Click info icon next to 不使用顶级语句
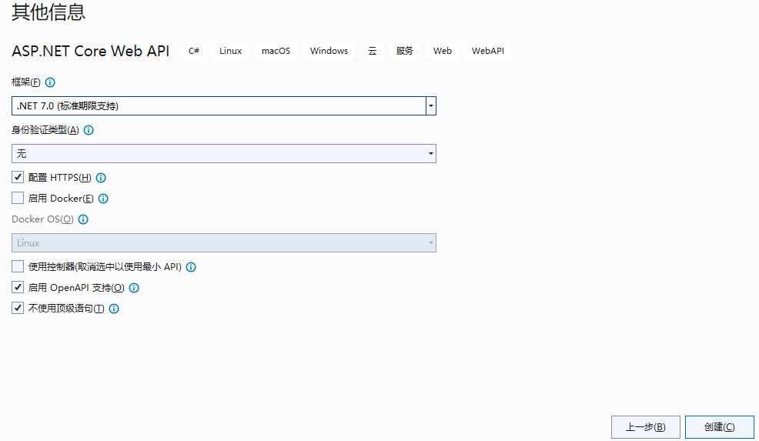 114,309
